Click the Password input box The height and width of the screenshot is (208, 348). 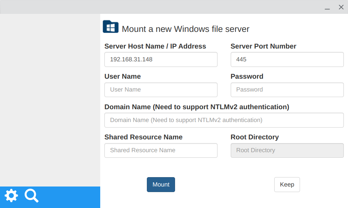pyautogui.click(x=287, y=90)
